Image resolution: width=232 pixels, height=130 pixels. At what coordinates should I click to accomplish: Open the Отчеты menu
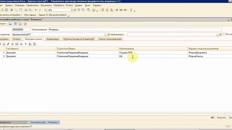pyautogui.click(x=69, y=5)
